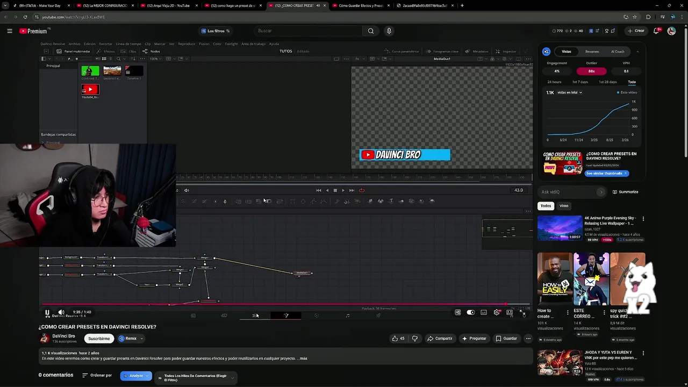Open the vistas en total dropdown
The image size is (688, 387).
pos(570,92)
